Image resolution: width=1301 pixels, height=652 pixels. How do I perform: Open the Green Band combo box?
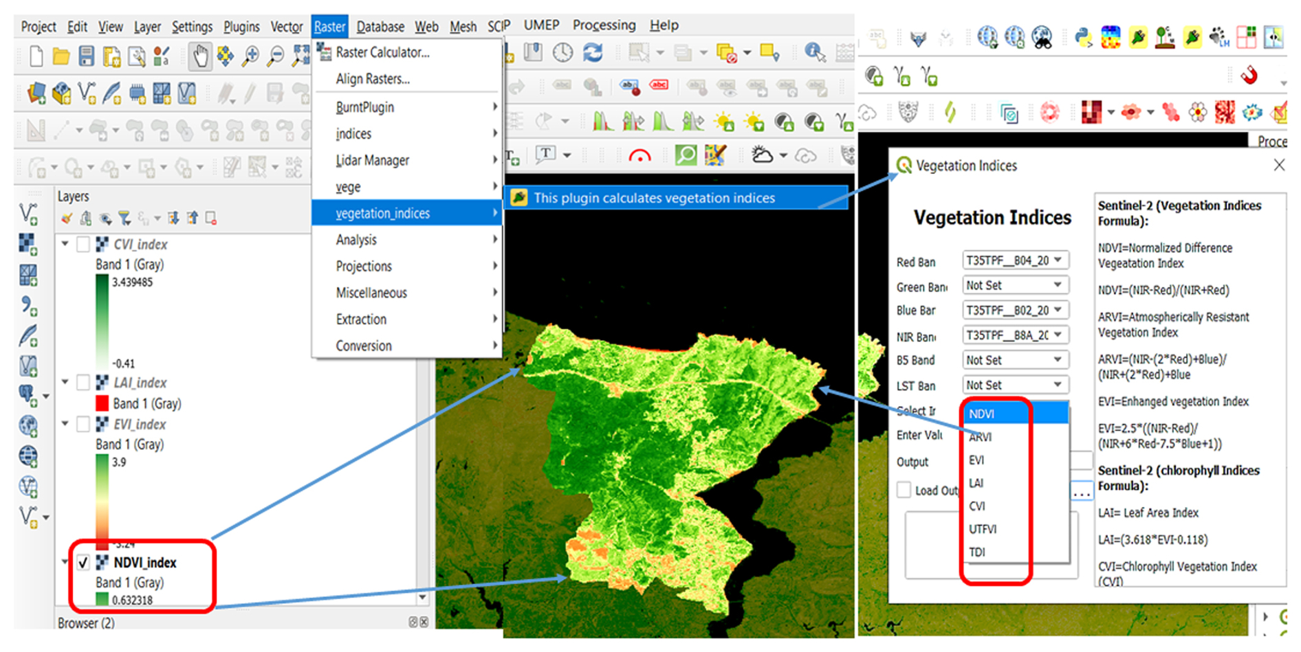pyautogui.click(x=1015, y=285)
